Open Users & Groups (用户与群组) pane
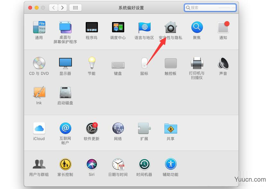Screen dimensions: 270x189 point(39,164)
